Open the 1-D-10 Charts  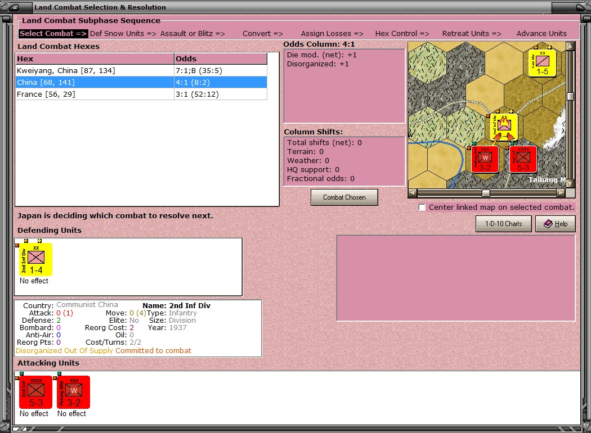tap(504, 224)
